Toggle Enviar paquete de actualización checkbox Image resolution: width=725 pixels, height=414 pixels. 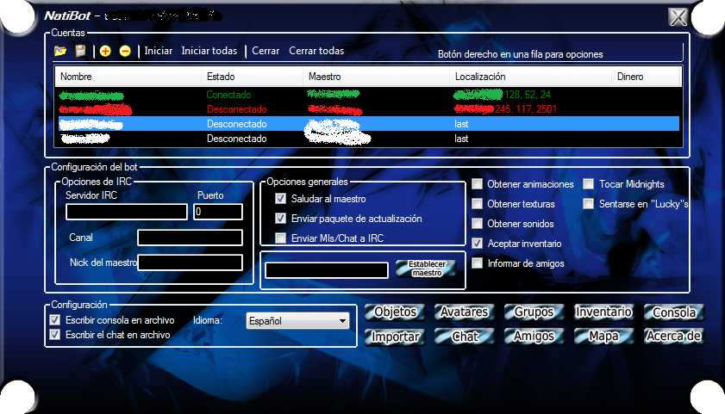pyautogui.click(x=280, y=219)
